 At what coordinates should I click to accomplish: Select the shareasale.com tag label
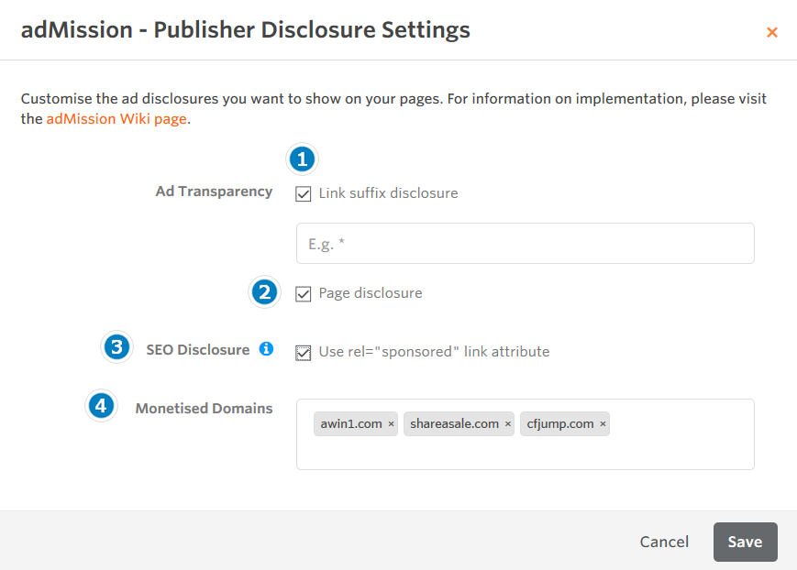coord(454,424)
